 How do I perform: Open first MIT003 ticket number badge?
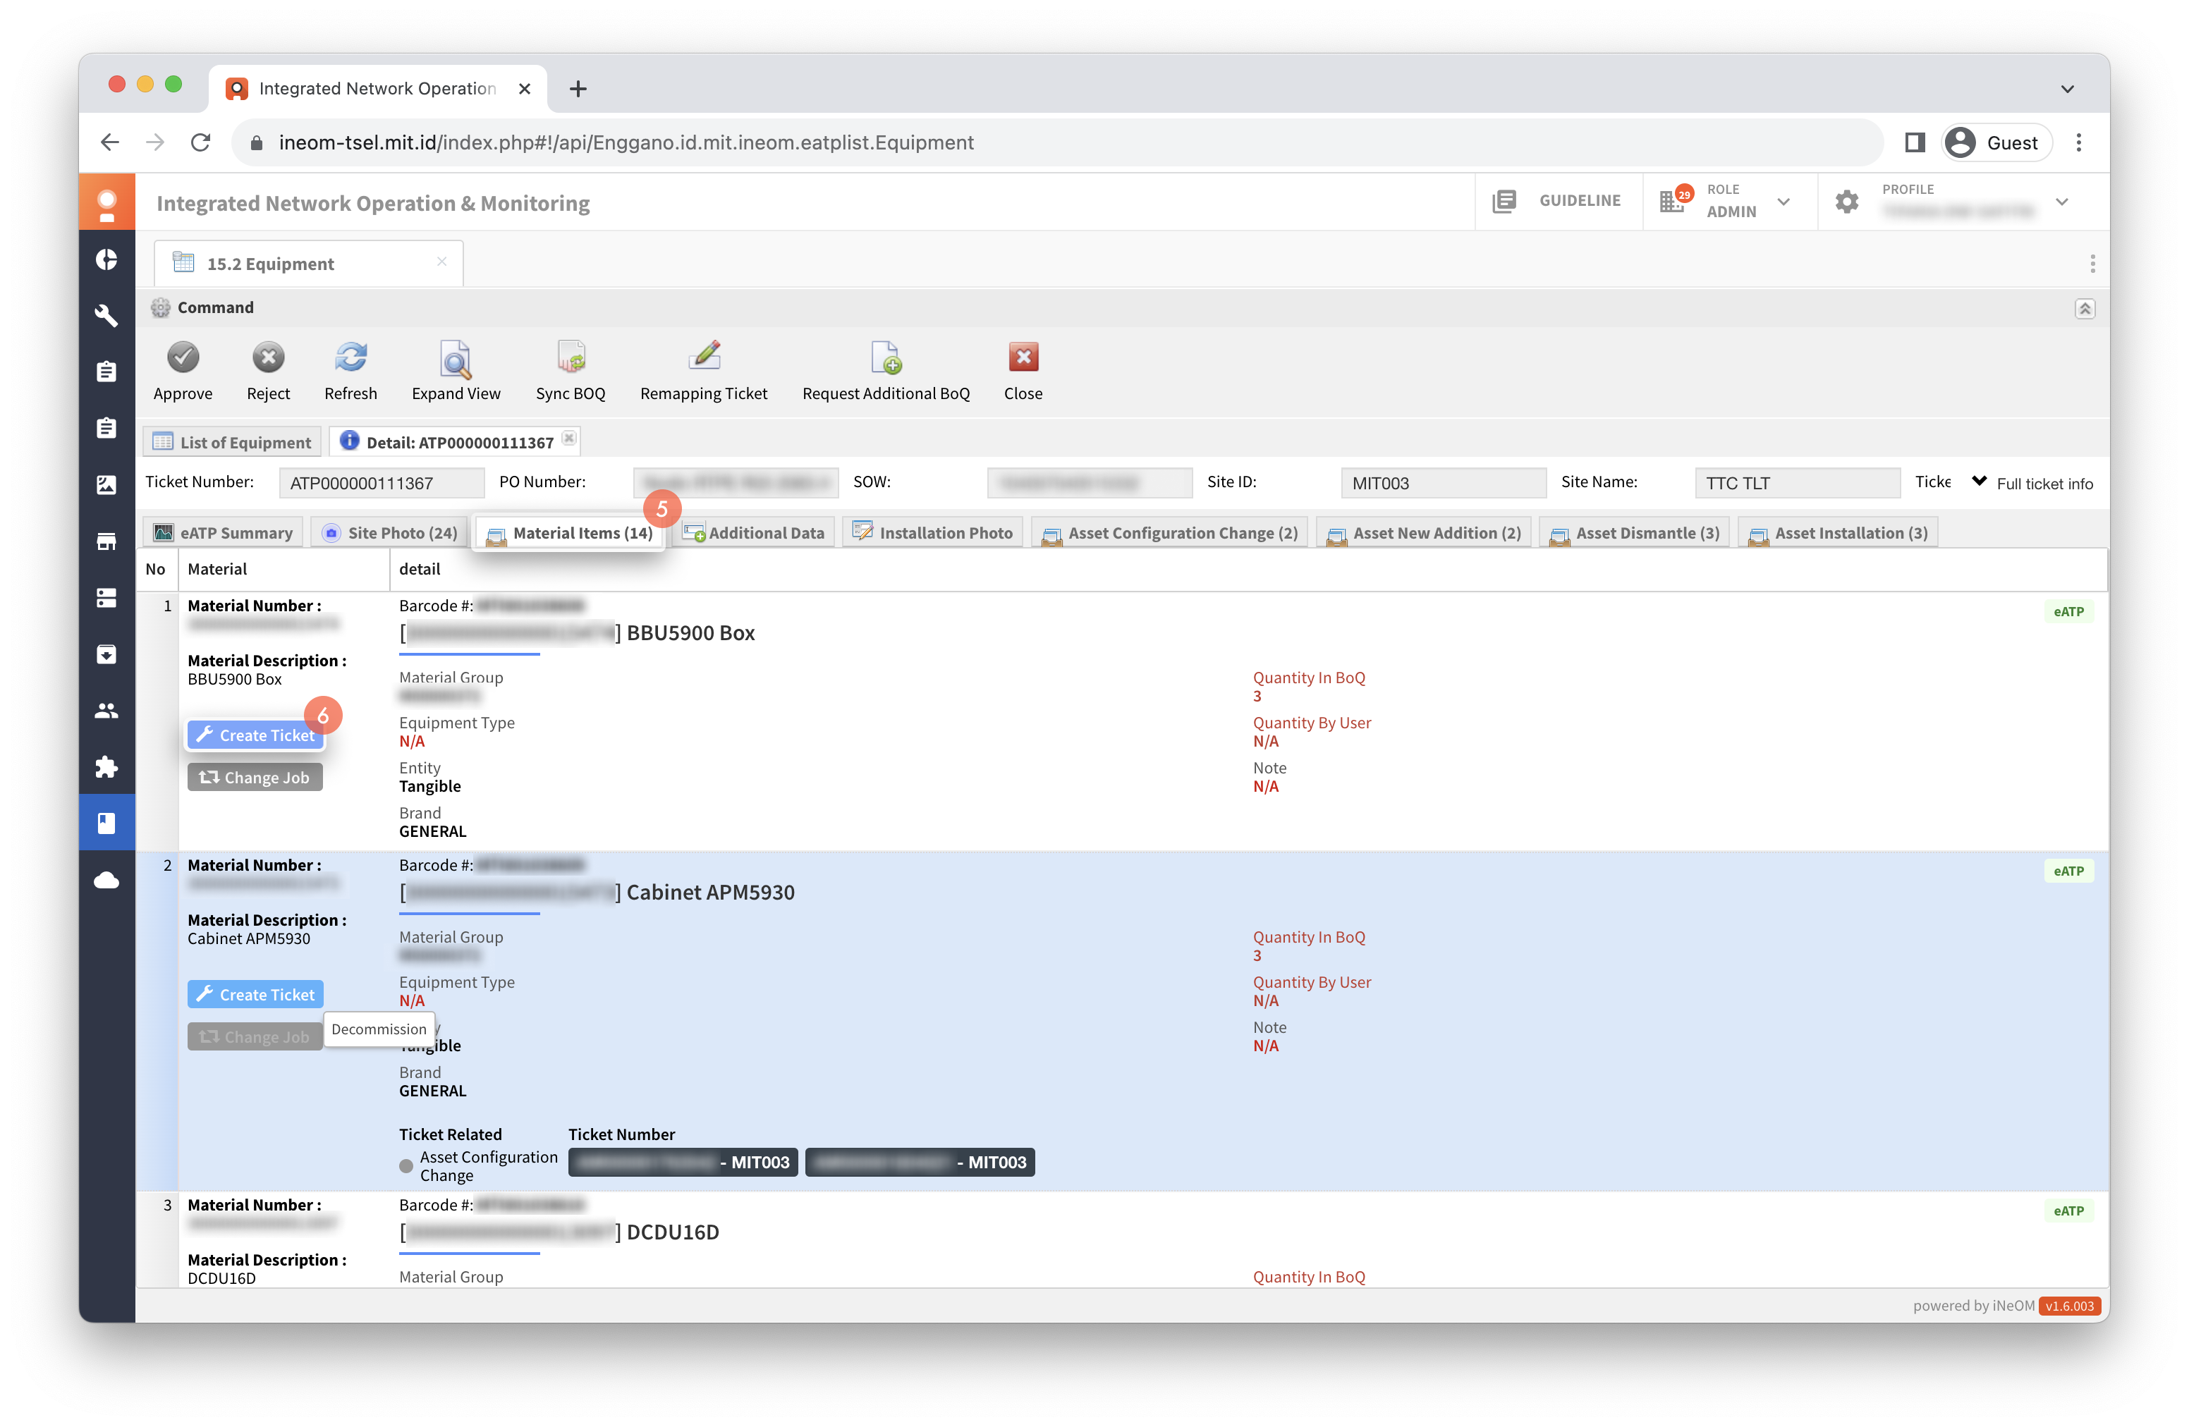coord(683,1161)
